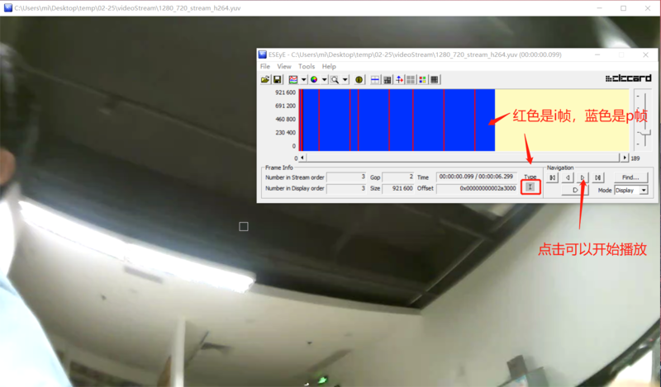Click the round info icon in toolbar
The height and width of the screenshot is (387, 661).
click(x=359, y=80)
